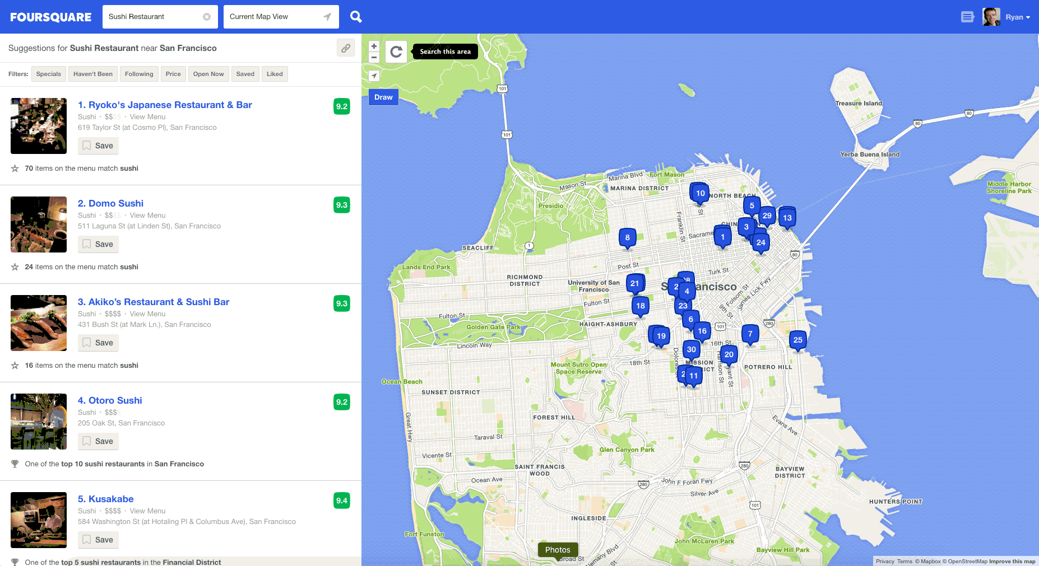Click map pin number 7
The height and width of the screenshot is (566, 1039).
coord(750,334)
